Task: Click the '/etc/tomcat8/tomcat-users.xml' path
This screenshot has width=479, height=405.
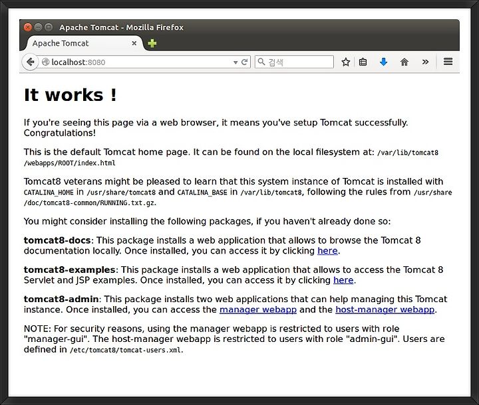Action: coord(126,350)
